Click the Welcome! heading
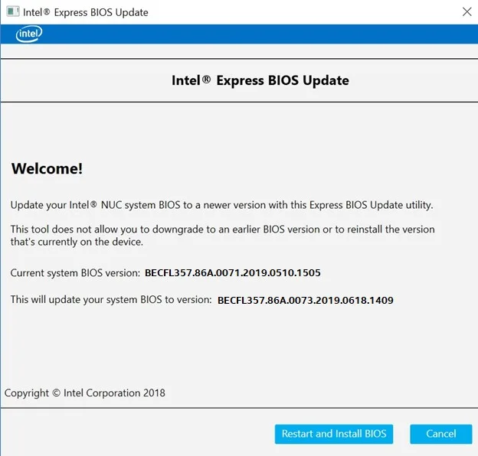 (47, 169)
